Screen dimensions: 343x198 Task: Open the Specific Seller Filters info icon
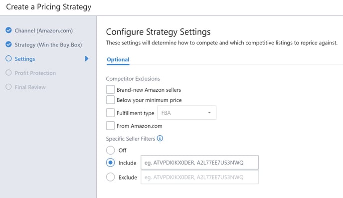pos(160,138)
